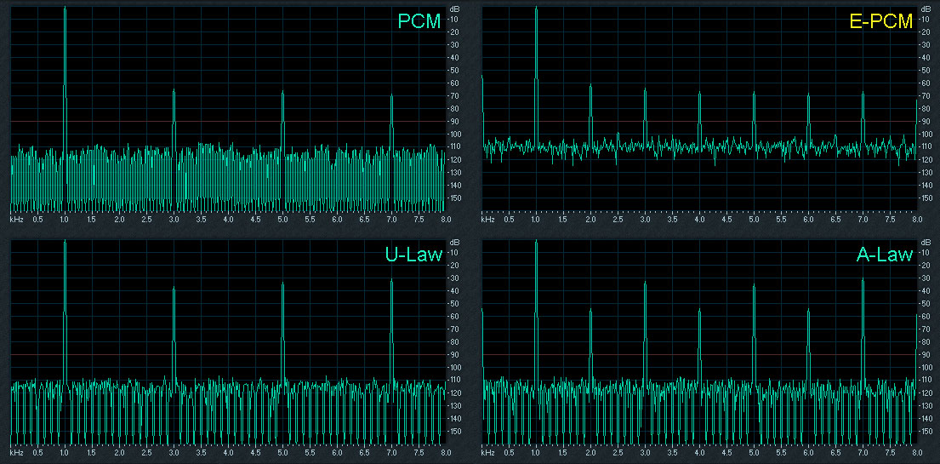Select the 4 kHz harmonic peak in E-PCM plot

pos(699,118)
